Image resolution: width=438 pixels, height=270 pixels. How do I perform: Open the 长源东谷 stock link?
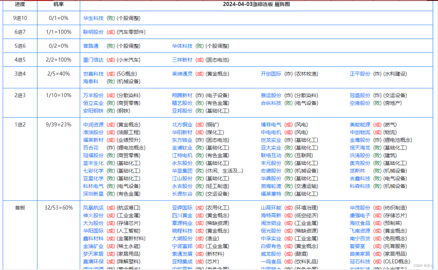point(182,194)
